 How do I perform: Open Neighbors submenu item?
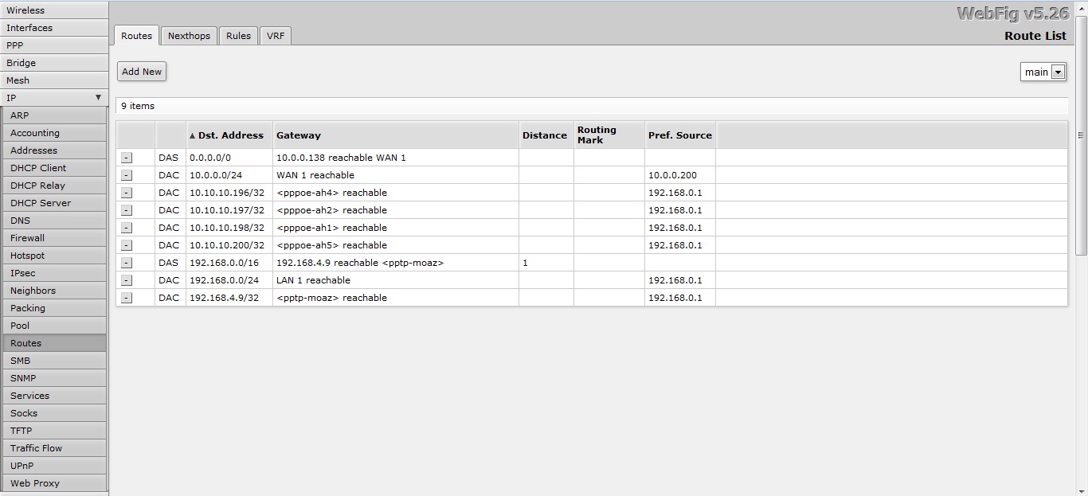[54, 291]
